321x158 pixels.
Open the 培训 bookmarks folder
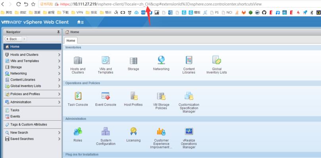coord(106,13)
